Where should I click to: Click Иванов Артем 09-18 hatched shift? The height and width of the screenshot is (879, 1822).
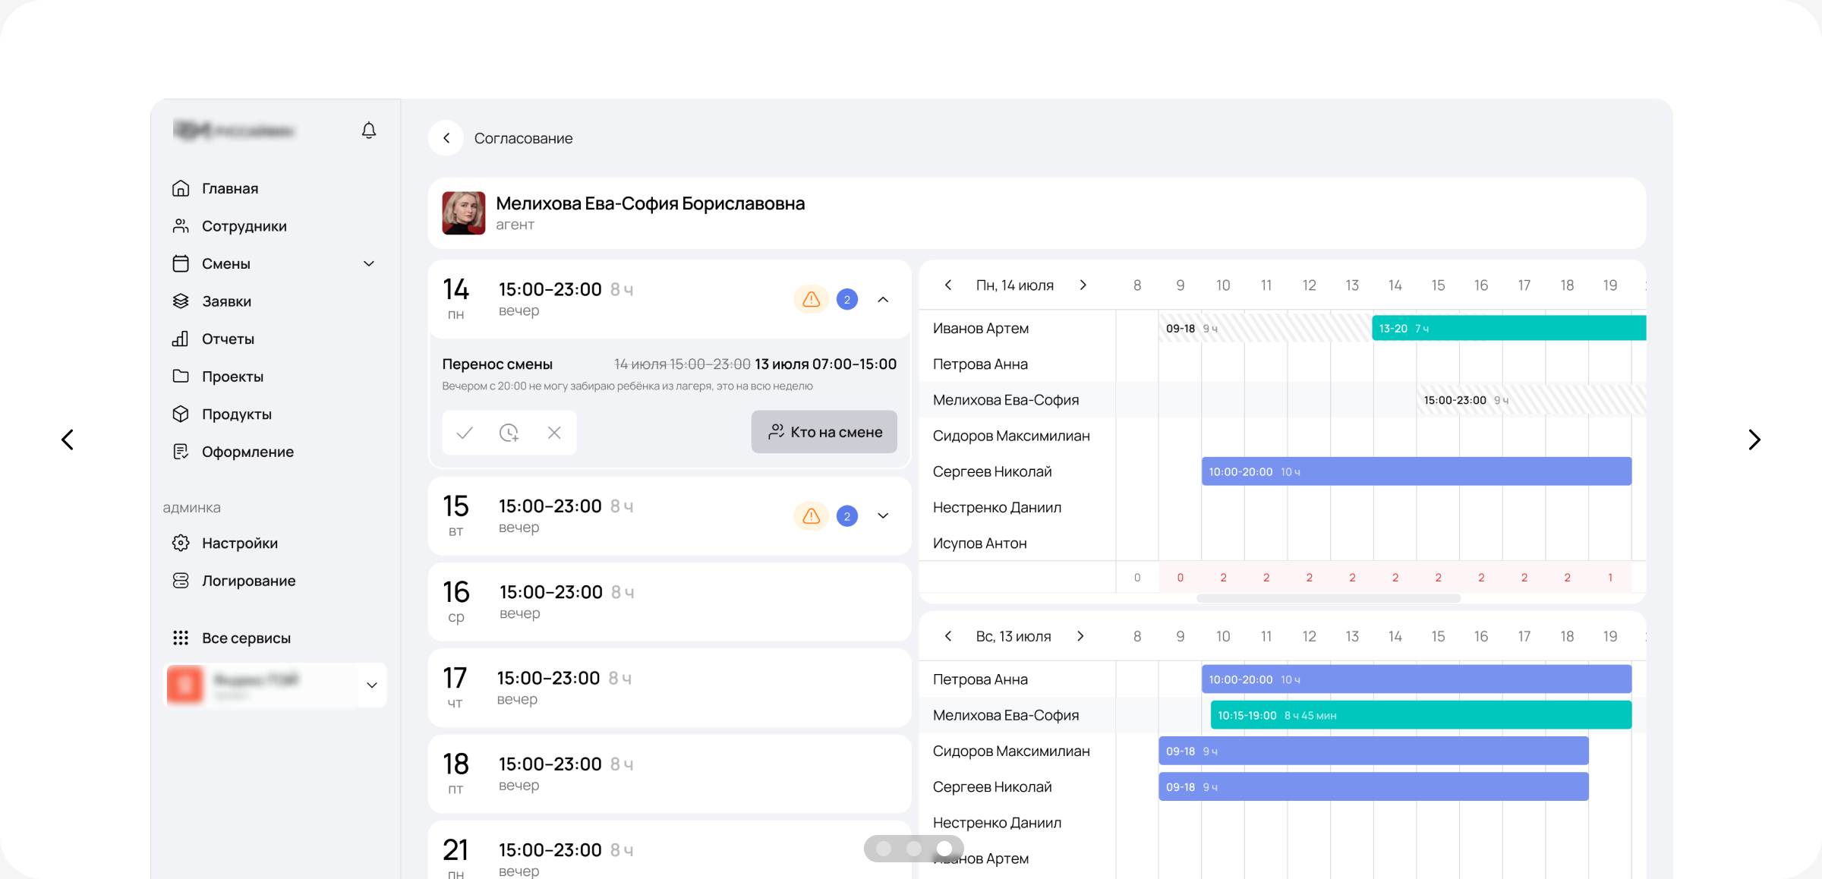pyautogui.click(x=1266, y=328)
